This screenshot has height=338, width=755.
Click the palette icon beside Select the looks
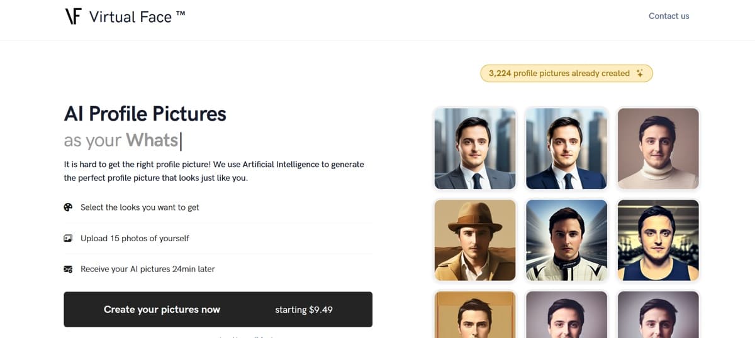point(68,207)
